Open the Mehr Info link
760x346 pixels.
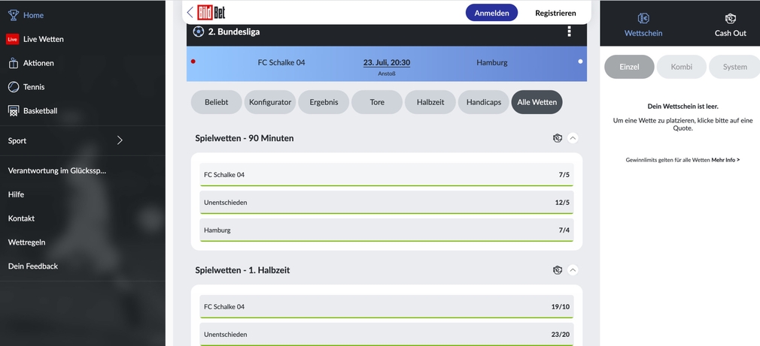(x=725, y=160)
